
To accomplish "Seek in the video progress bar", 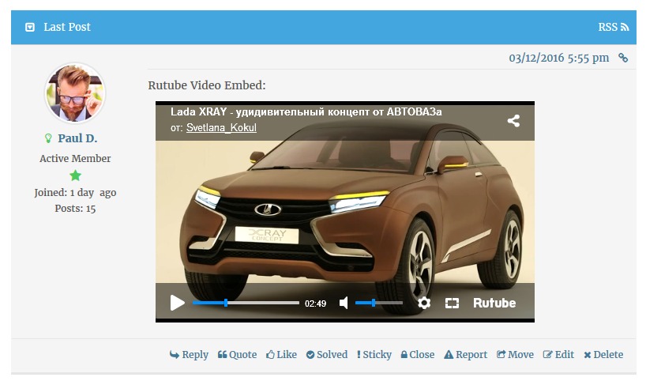I will 246,303.
